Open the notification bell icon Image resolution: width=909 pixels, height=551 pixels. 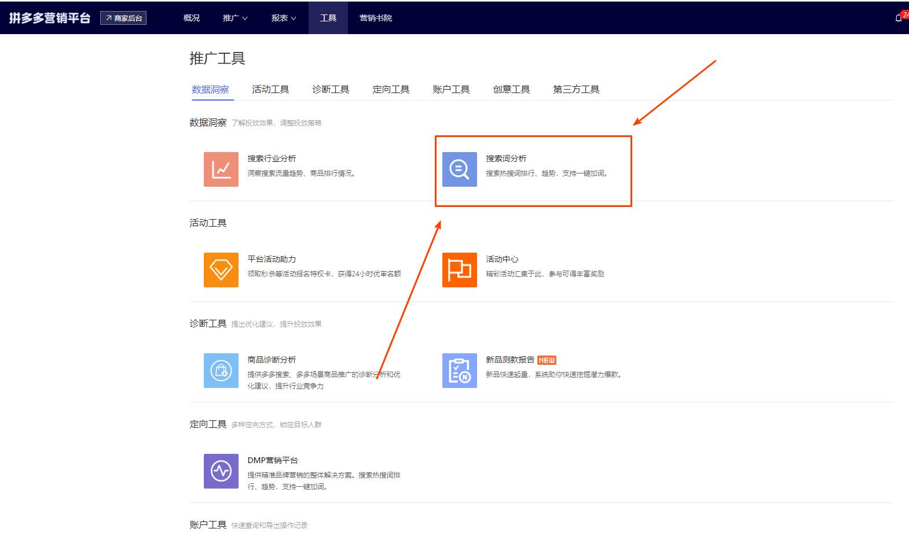click(x=899, y=18)
